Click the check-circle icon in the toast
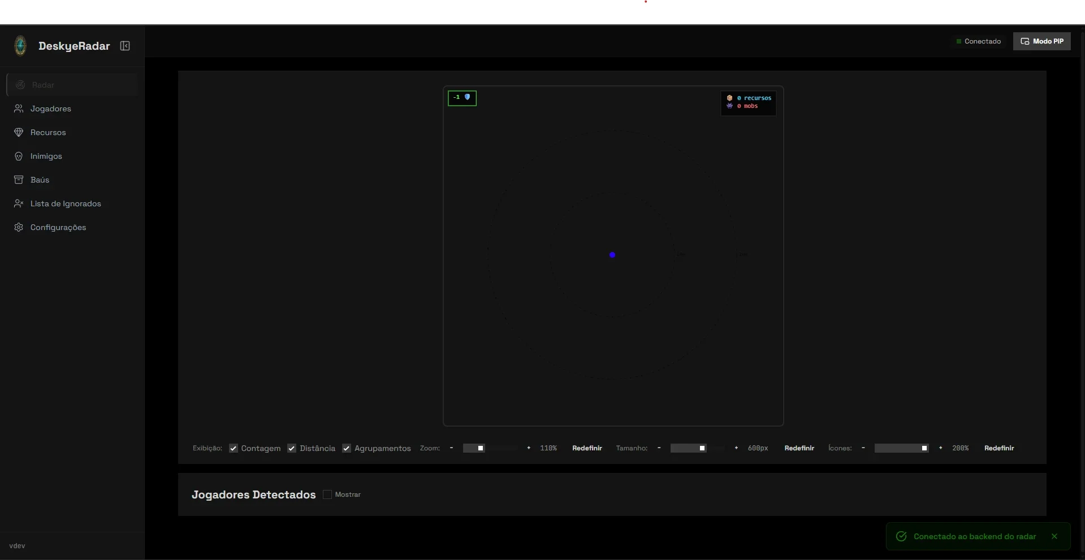Image resolution: width=1085 pixels, height=560 pixels. [902, 536]
